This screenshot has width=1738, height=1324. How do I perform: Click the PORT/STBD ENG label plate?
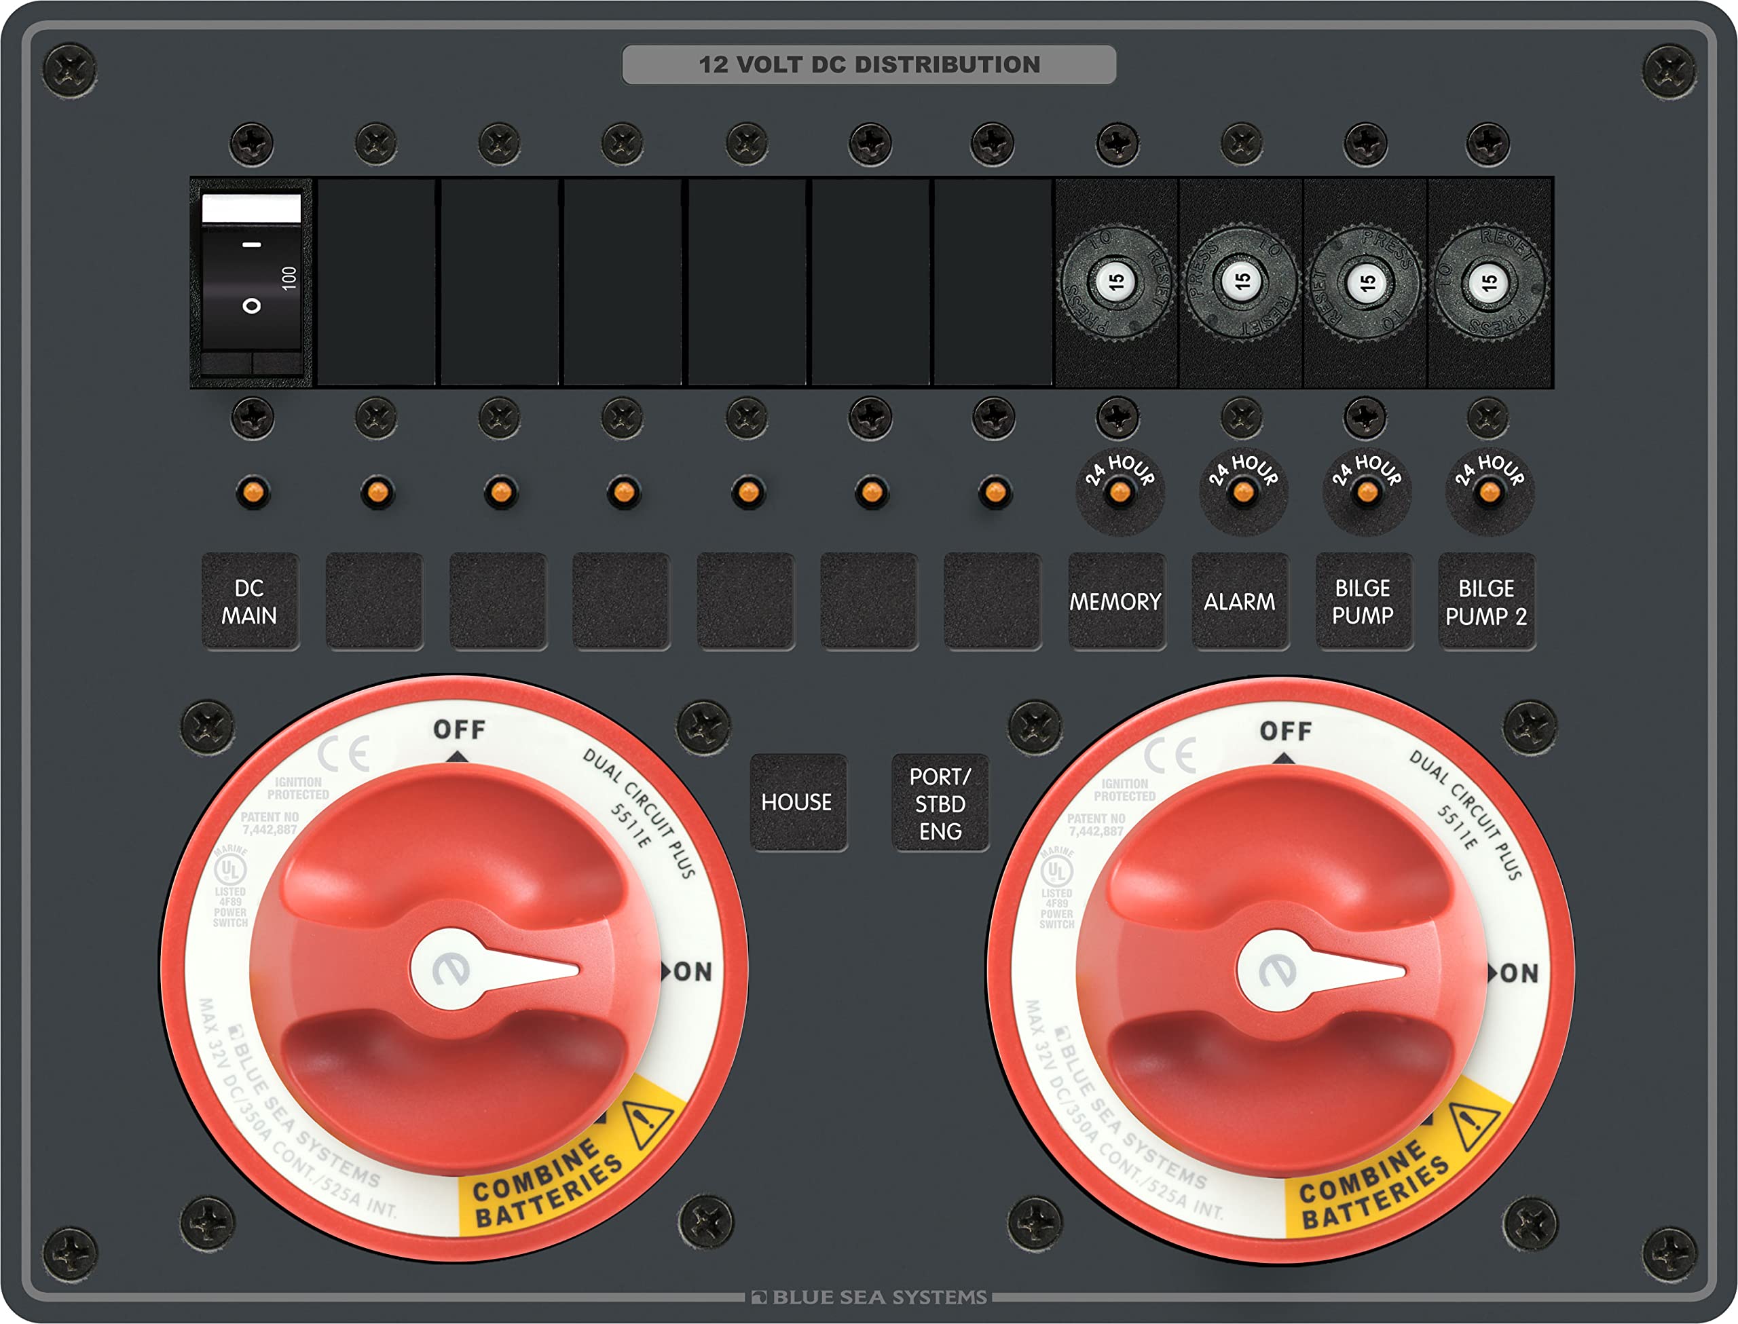coord(940,803)
